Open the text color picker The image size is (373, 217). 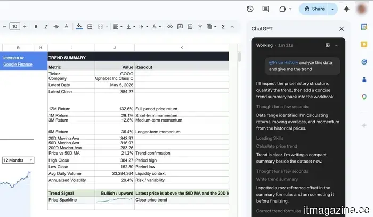pos(67,27)
